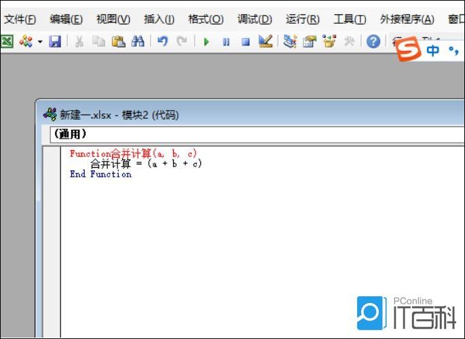Save the workbook with the floppy icon

[x=55, y=41]
